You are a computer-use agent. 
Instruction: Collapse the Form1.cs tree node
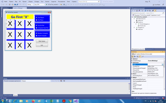[x=134, y=22]
